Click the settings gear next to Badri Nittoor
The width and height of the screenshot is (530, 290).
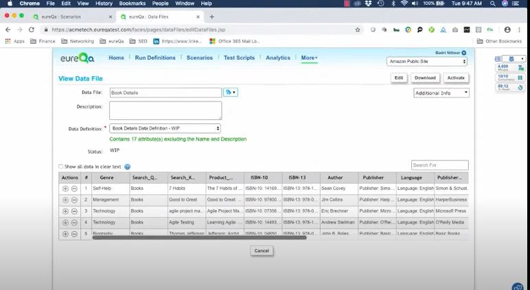[464, 53]
